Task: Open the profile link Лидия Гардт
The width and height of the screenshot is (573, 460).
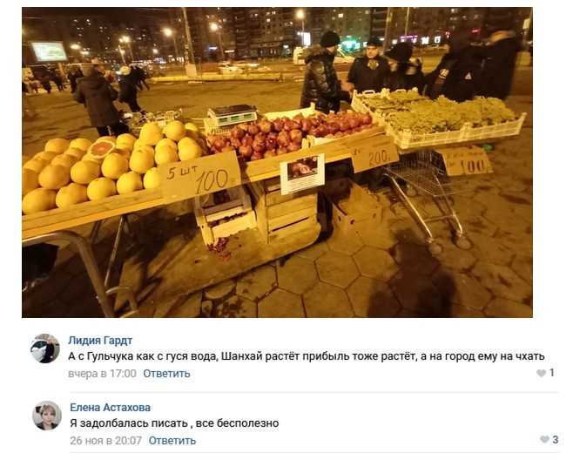Action: [100, 341]
